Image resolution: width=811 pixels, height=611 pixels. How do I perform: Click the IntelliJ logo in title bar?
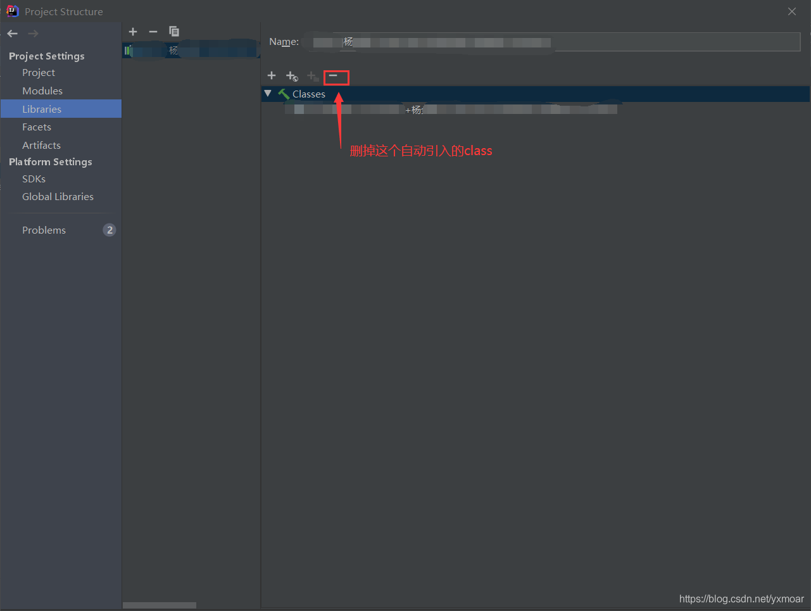[12, 11]
